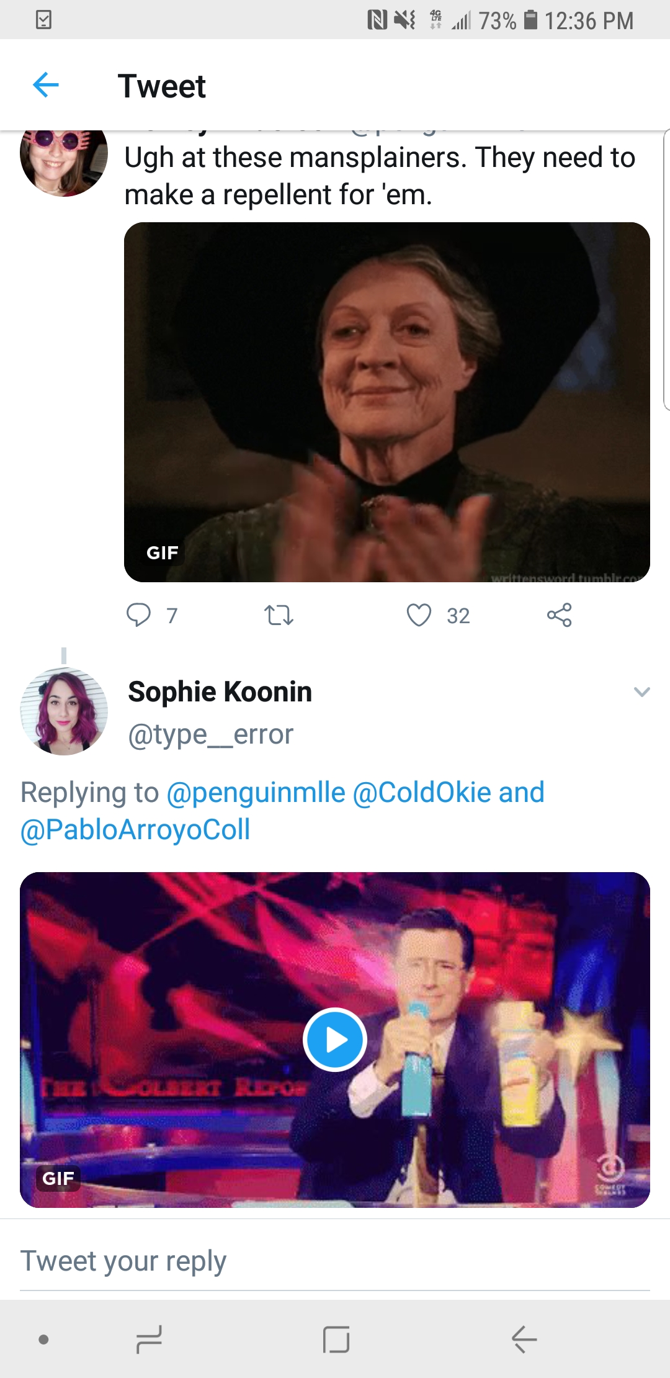Open the @penguinmlle profile link
Image resolution: width=670 pixels, height=1378 pixels.
point(256,793)
